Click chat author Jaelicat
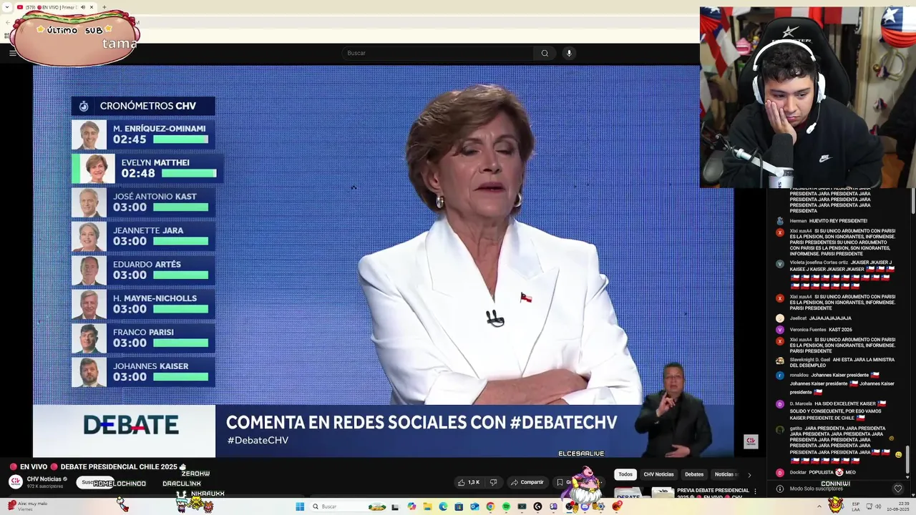 (798, 318)
